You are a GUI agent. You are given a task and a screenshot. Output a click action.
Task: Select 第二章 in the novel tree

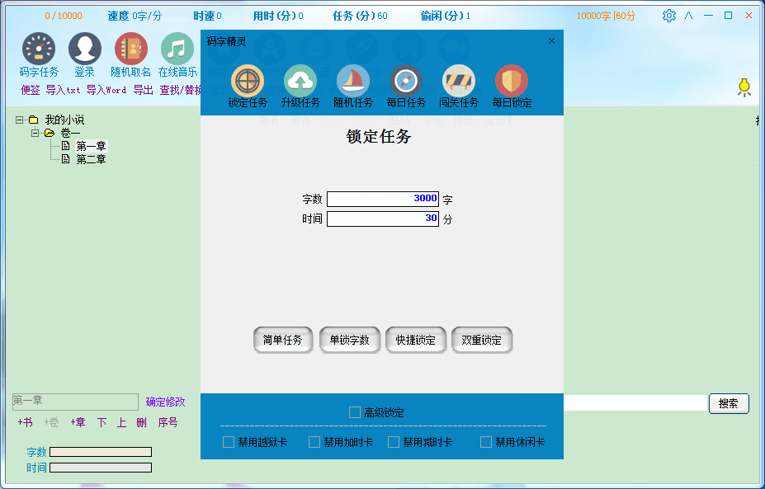[x=91, y=159]
